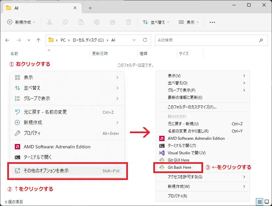Click the Paste clipboard icon in toolbar

[x=81, y=22]
